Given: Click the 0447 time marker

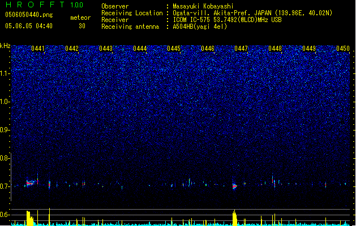Looking at the screenshot, I should coord(241,49).
